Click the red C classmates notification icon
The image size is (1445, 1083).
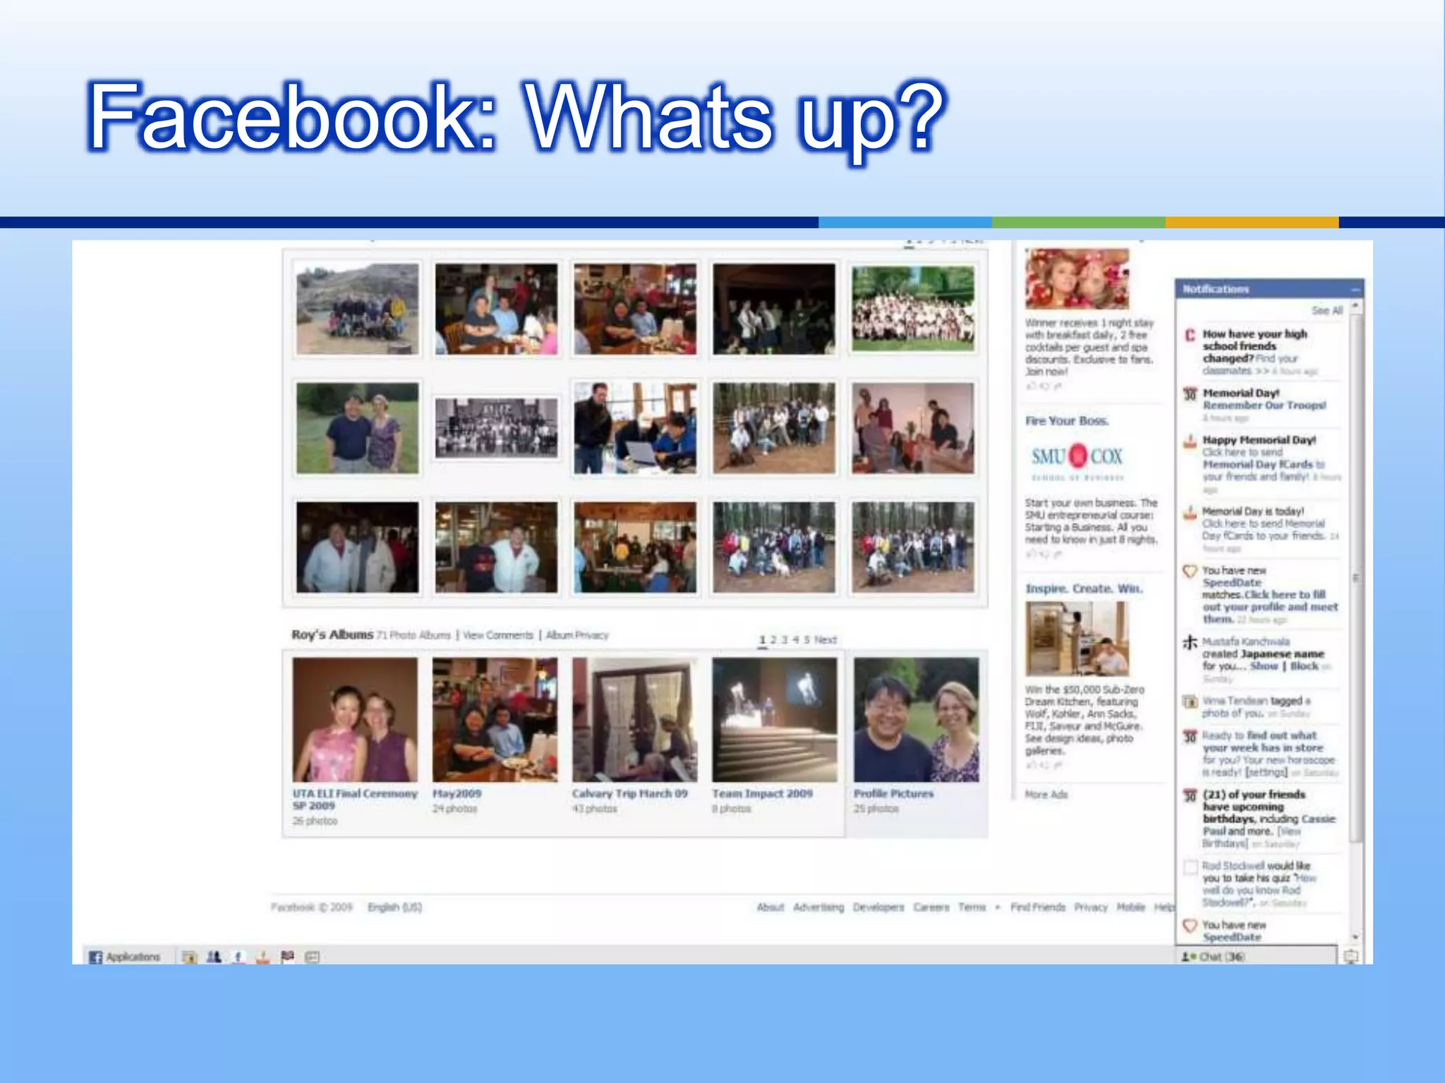pos(1190,335)
